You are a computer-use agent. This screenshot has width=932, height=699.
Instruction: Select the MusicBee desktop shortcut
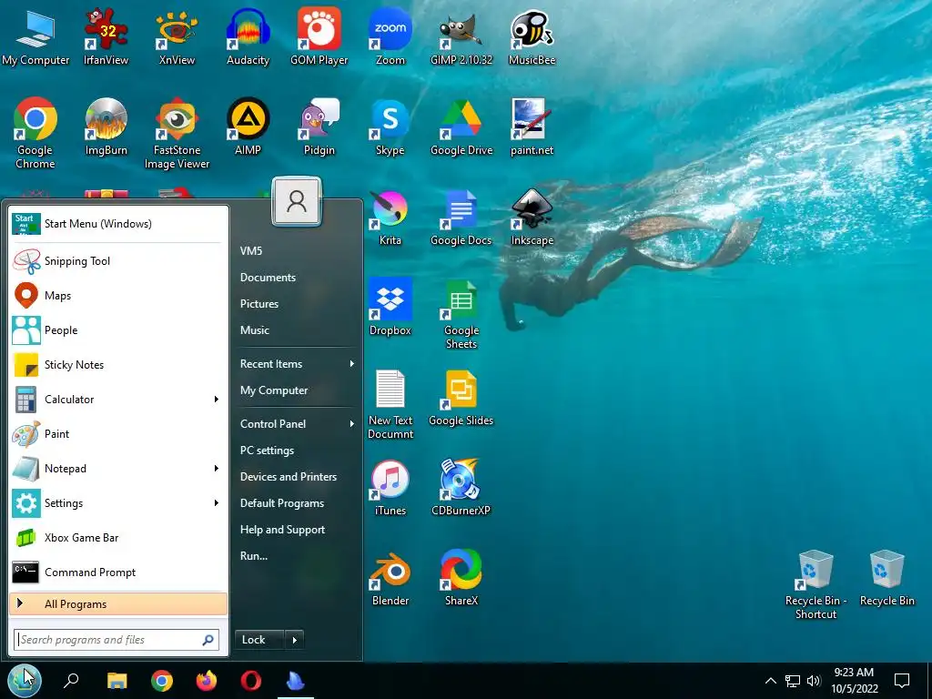pyautogui.click(x=532, y=35)
